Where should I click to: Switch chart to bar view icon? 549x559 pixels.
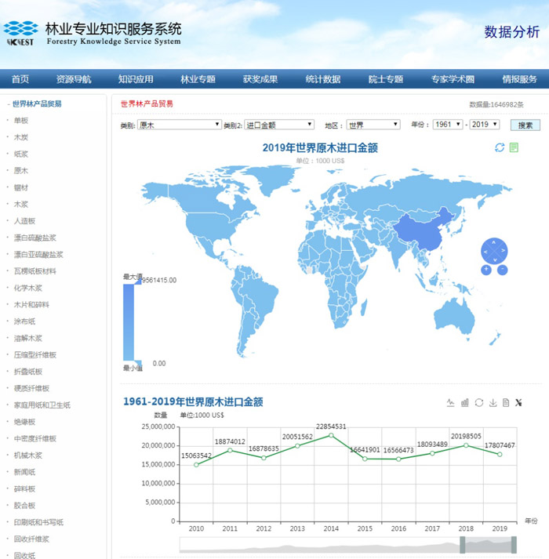[464, 402]
